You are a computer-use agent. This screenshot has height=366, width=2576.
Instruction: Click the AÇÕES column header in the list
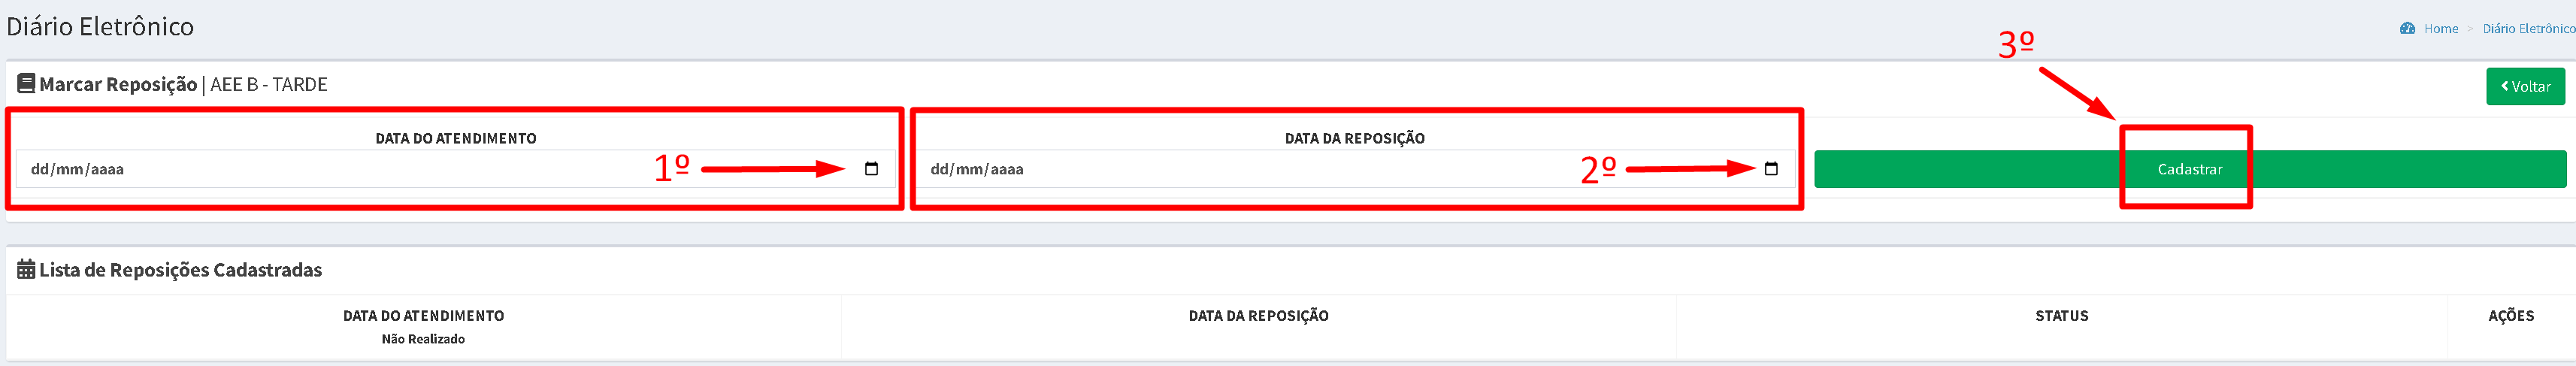(x=2511, y=316)
